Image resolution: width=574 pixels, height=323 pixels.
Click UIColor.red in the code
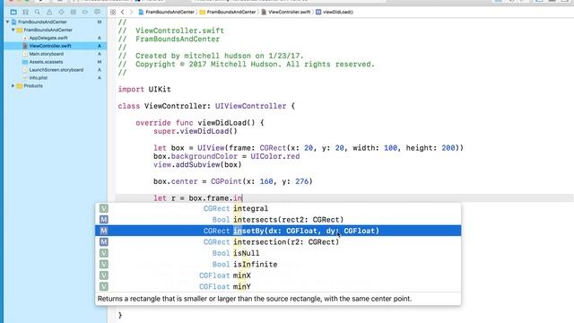[275, 156]
